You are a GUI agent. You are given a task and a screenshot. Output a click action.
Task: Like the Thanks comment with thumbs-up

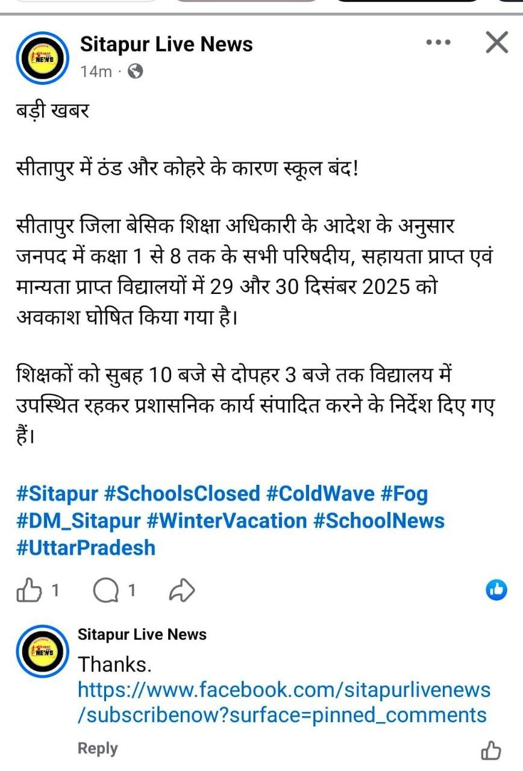(x=491, y=750)
